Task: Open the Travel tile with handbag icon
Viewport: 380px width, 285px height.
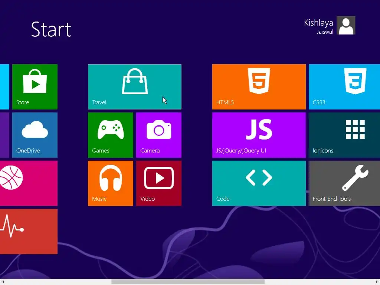Action: 135,87
